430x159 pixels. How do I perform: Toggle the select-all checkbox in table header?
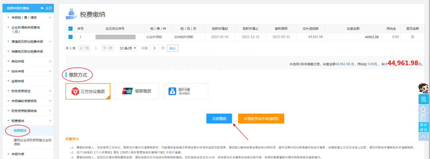(x=70, y=29)
